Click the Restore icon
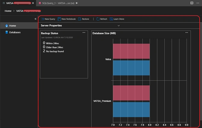The width and height of the screenshot is (202, 128). click(79, 19)
